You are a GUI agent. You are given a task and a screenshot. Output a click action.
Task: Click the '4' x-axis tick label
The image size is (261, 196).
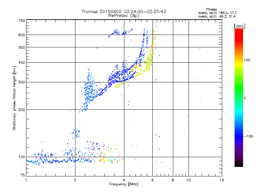click(x=124, y=180)
